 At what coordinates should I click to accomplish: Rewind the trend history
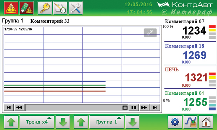(19, 108)
